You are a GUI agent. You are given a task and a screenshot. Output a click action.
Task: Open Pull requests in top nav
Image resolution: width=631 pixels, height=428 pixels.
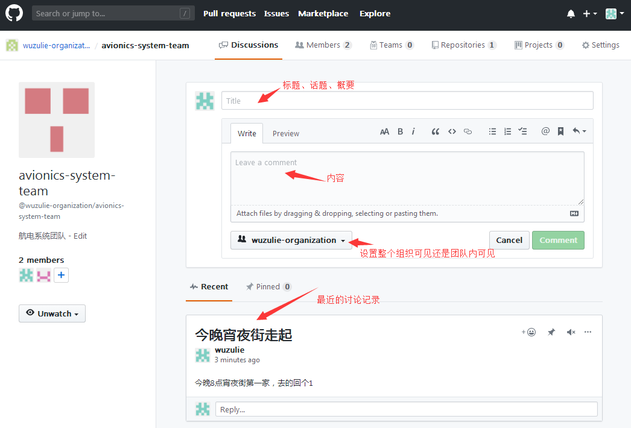[229, 14]
